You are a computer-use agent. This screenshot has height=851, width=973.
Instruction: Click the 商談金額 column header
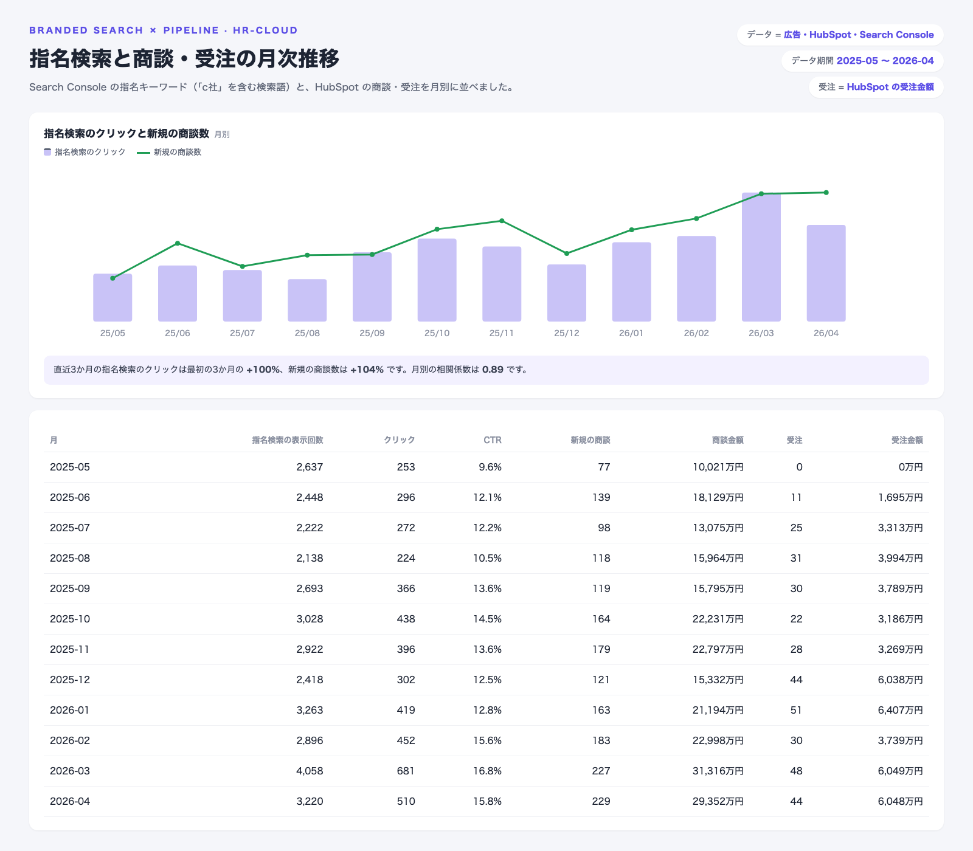pos(728,440)
